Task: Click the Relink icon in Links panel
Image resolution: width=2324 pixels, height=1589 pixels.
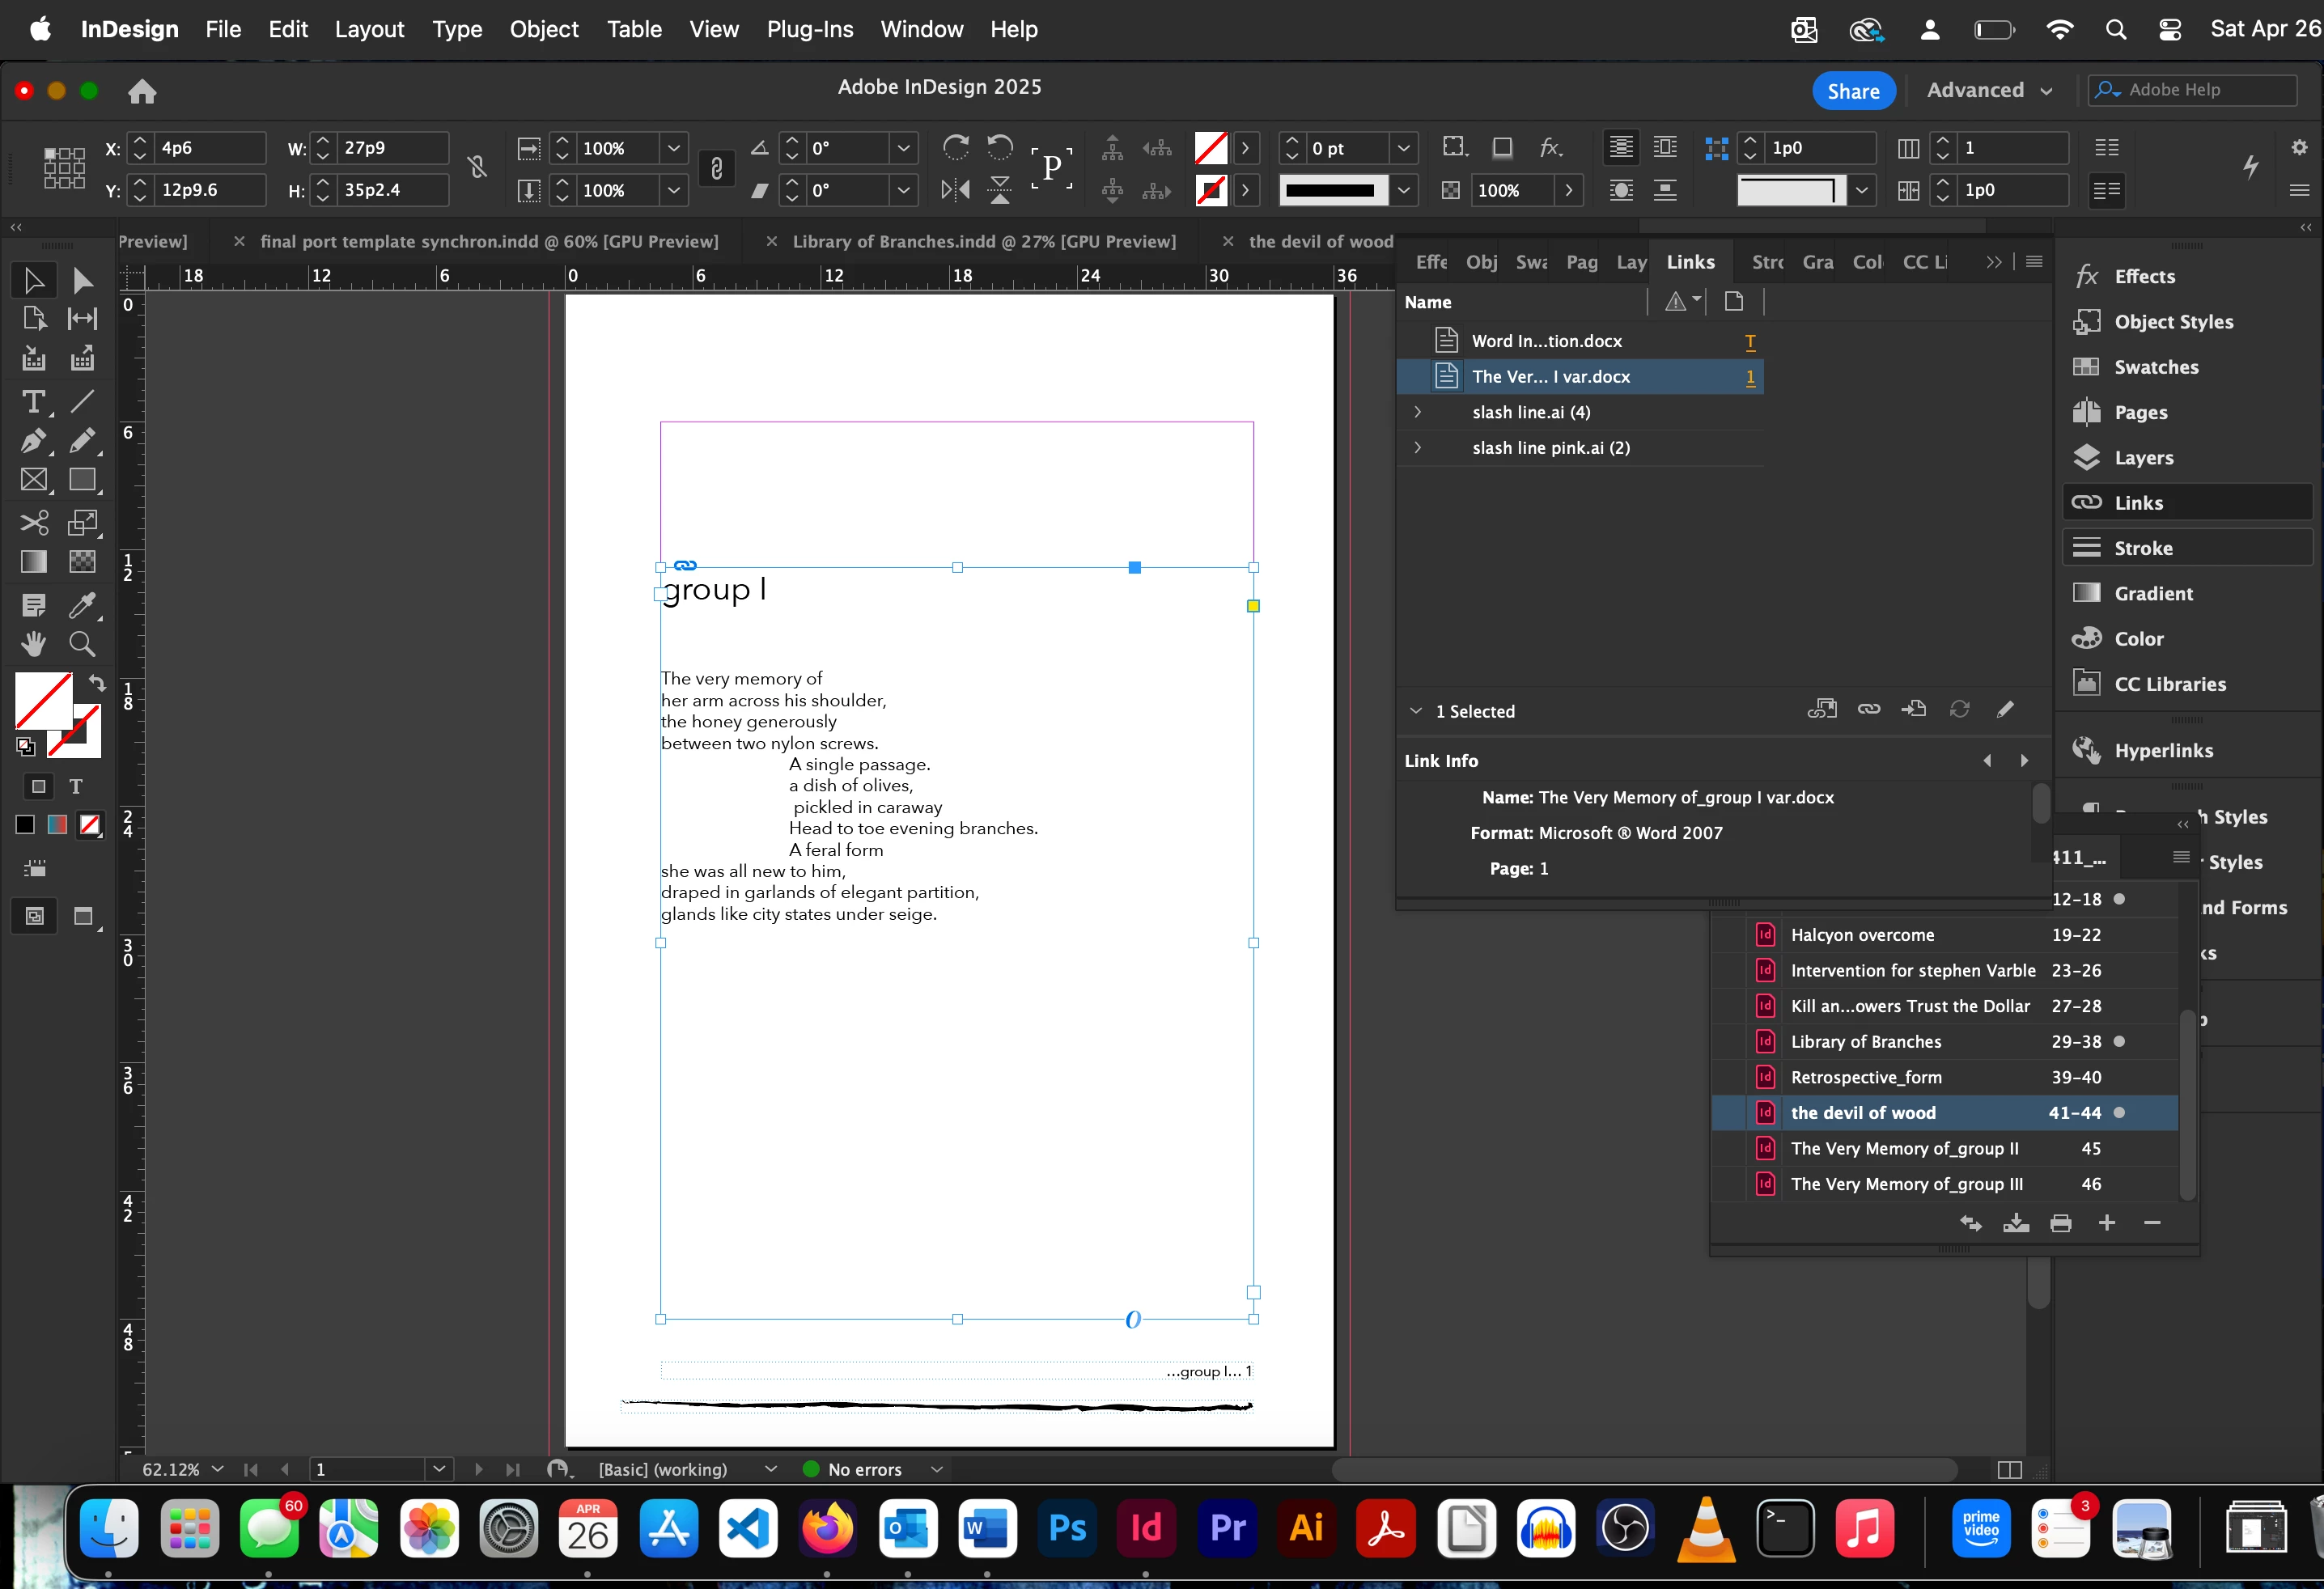Action: [x=1868, y=710]
